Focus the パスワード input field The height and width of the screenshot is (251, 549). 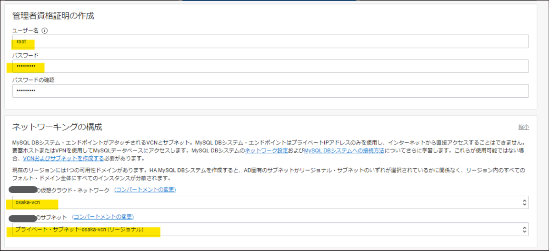[270, 66]
